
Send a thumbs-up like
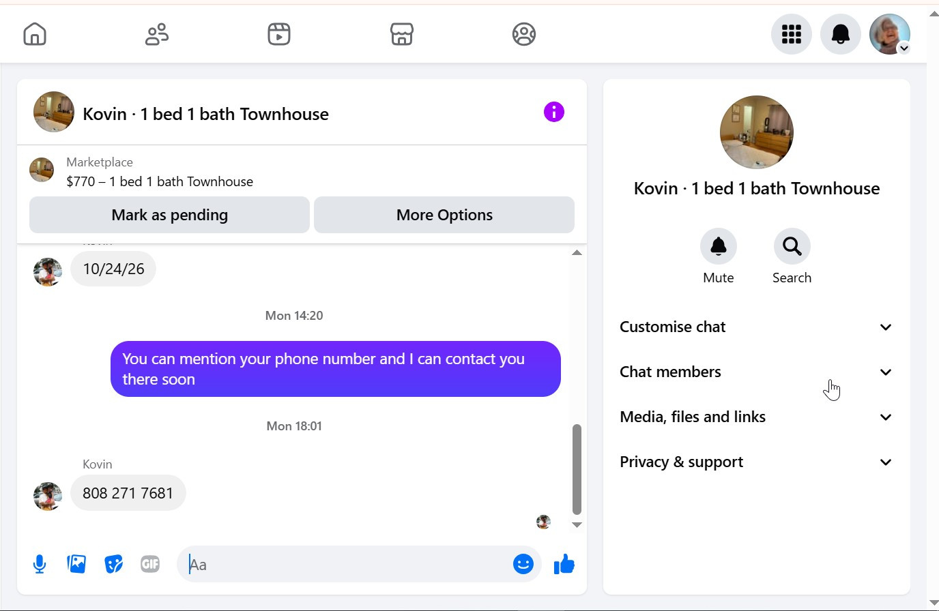564,564
